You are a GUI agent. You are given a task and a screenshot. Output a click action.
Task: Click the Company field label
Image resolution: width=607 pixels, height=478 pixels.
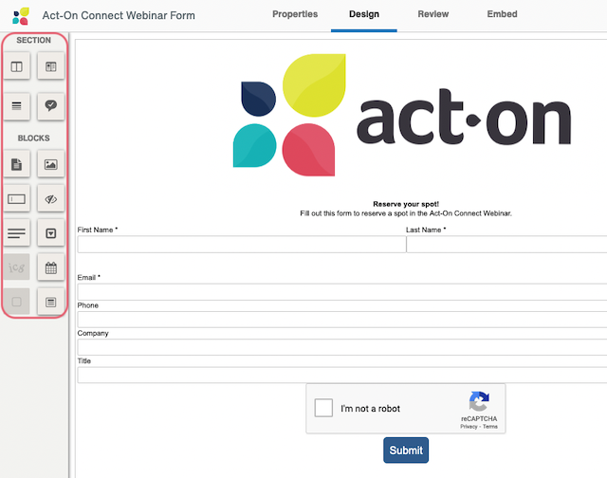click(93, 333)
